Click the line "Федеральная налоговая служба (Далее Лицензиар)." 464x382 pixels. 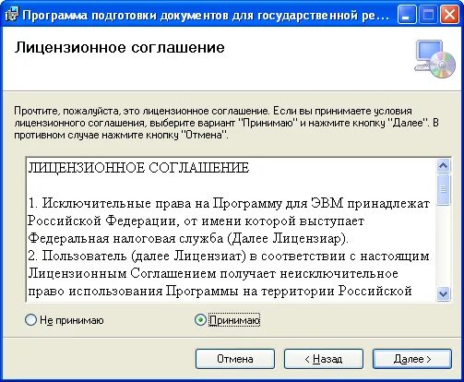[188, 239]
